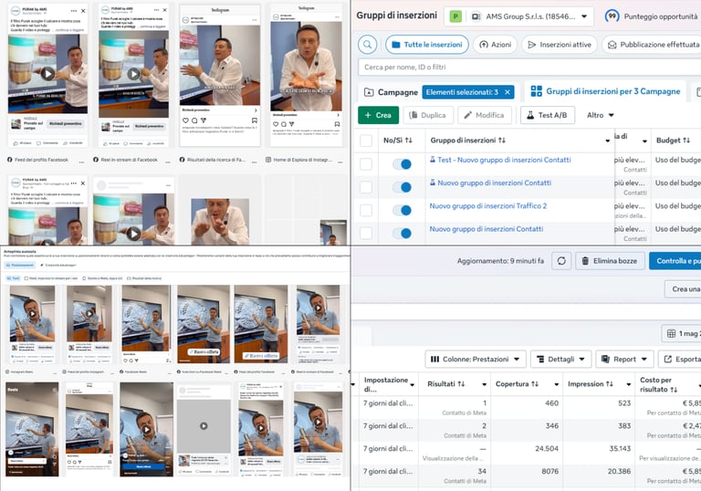
Task: Click the Campagne folder icon
Action: coord(369,92)
